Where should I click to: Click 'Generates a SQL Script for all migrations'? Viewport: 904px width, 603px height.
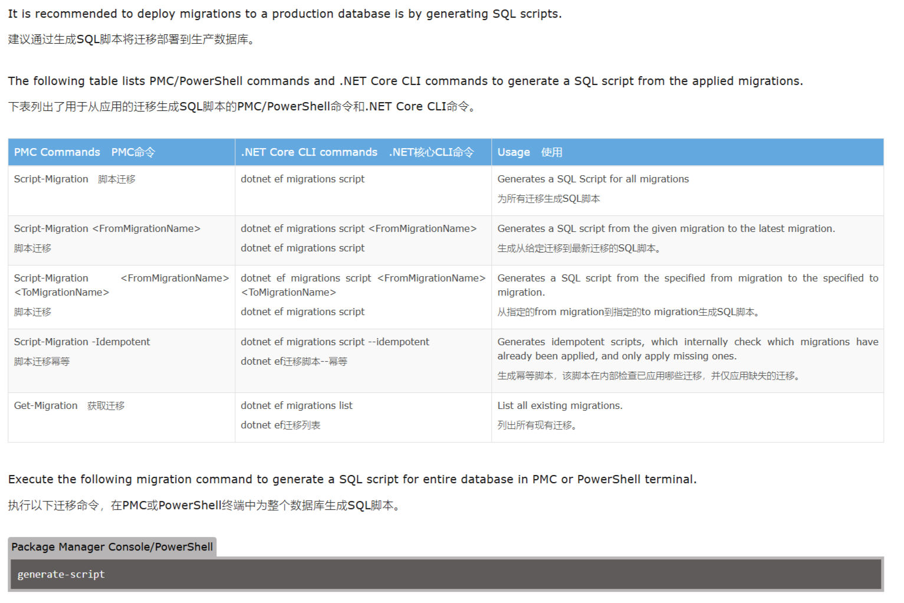[x=593, y=179]
